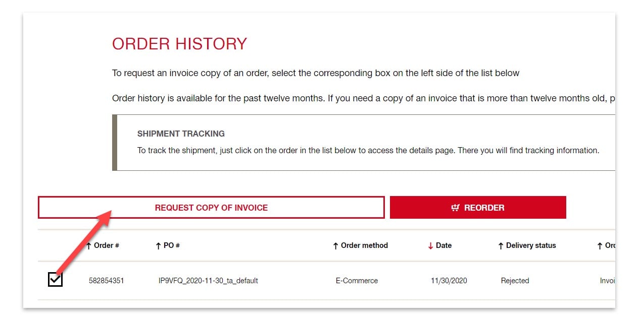The image size is (641, 320).
Task: Sort table by Date column header
Action: [x=443, y=245]
